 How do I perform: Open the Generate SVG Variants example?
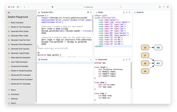pos(19,49)
